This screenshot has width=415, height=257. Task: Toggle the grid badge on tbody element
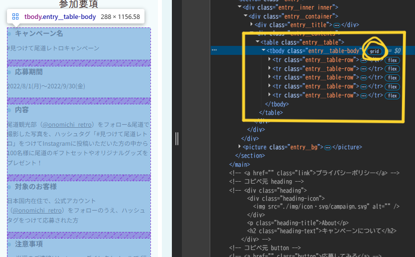tap(374, 51)
